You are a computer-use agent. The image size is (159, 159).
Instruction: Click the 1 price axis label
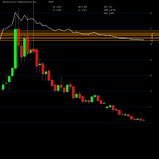(x=151, y=122)
